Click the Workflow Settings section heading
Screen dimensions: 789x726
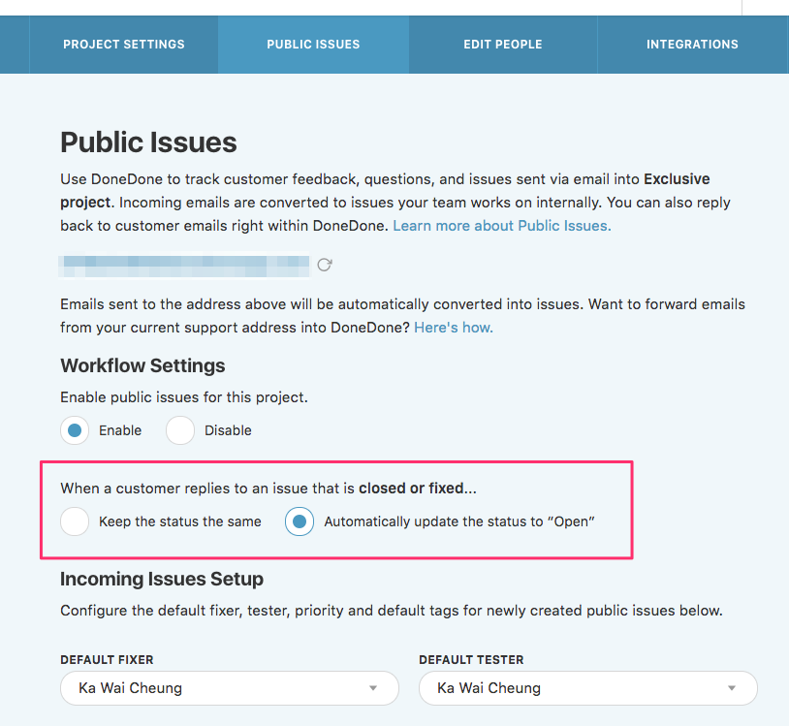click(142, 365)
